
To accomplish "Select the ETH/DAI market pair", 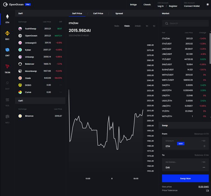I will point(184,38).
